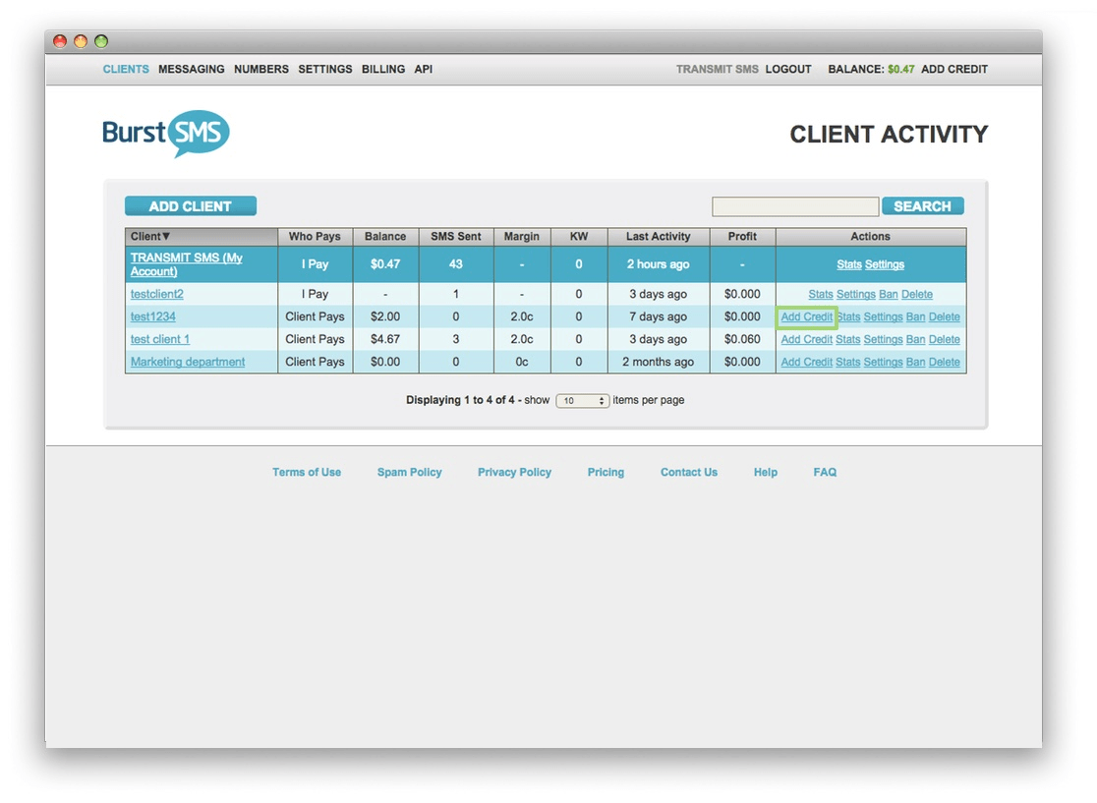This screenshot has height=803, width=1097.
Task: Click the green window zoom button
Action: click(101, 41)
